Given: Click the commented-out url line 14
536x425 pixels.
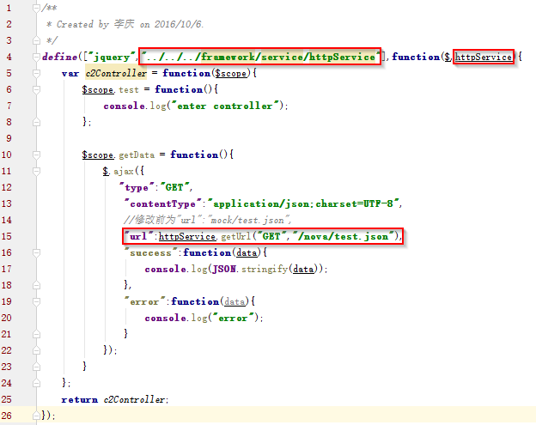Looking at the screenshot, I should tap(207, 220).
